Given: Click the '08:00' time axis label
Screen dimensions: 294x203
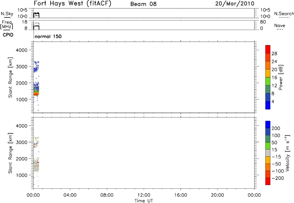Looking at the screenshot, I should click(x=107, y=195).
